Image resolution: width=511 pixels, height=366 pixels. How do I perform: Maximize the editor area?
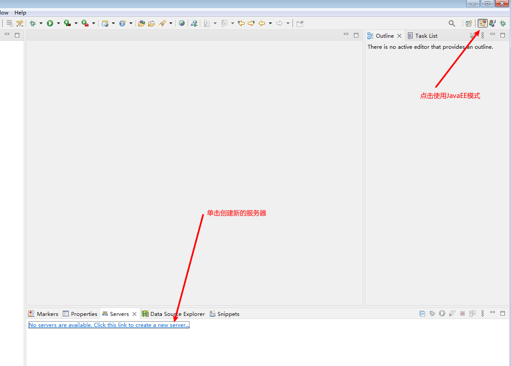pyautogui.click(x=356, y=35)
